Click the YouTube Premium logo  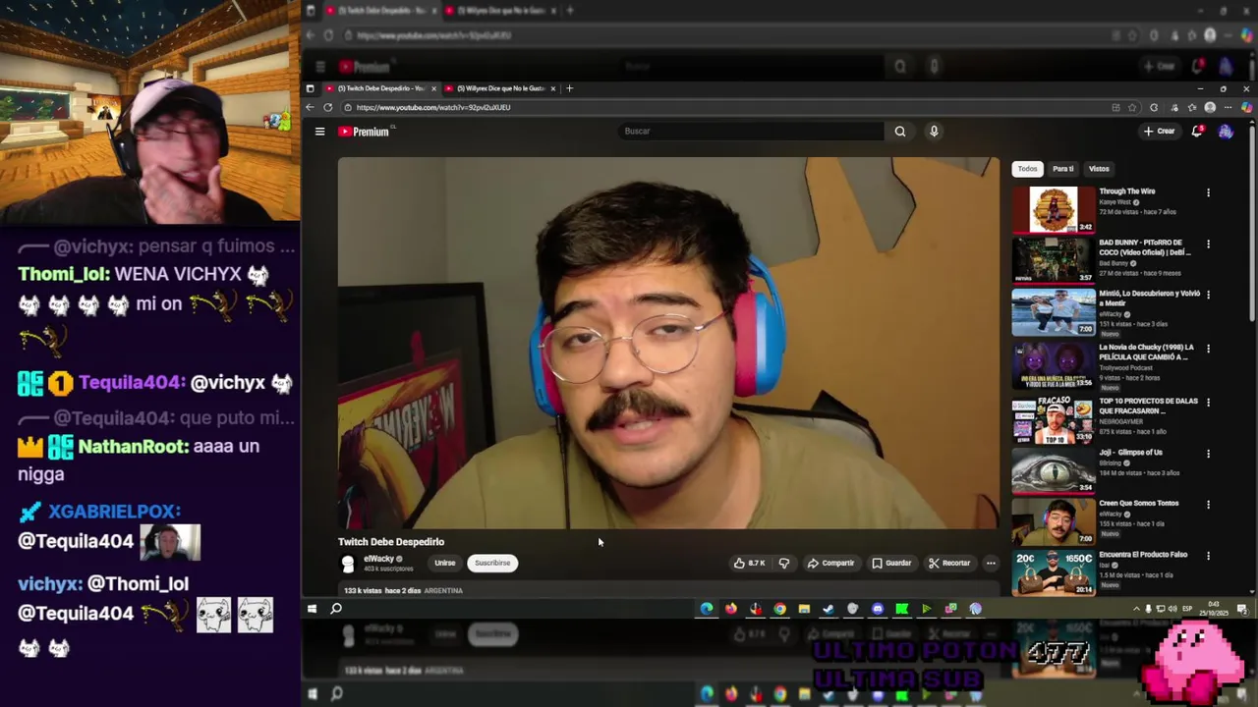pyautogui.click(x=365, y=132)
